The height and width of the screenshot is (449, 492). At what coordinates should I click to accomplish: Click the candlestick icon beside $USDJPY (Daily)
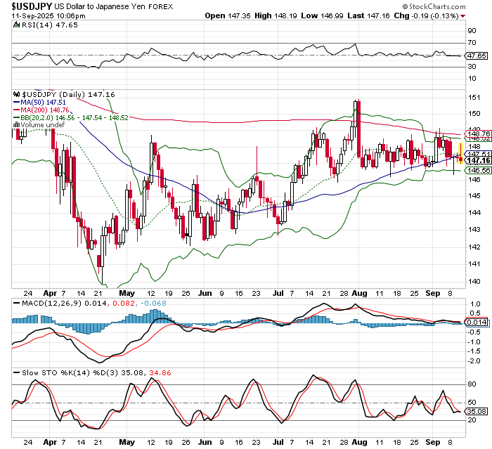pos(17,93)
